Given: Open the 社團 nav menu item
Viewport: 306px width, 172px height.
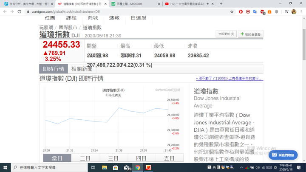Looking at the screenshot, I should (x=50, y=18).
